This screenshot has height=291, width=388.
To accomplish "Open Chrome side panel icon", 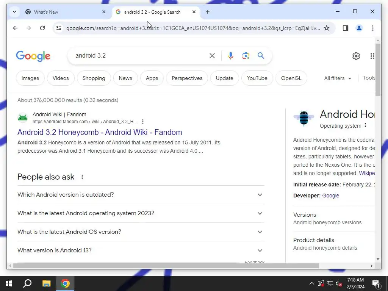I will click(346, 28).
